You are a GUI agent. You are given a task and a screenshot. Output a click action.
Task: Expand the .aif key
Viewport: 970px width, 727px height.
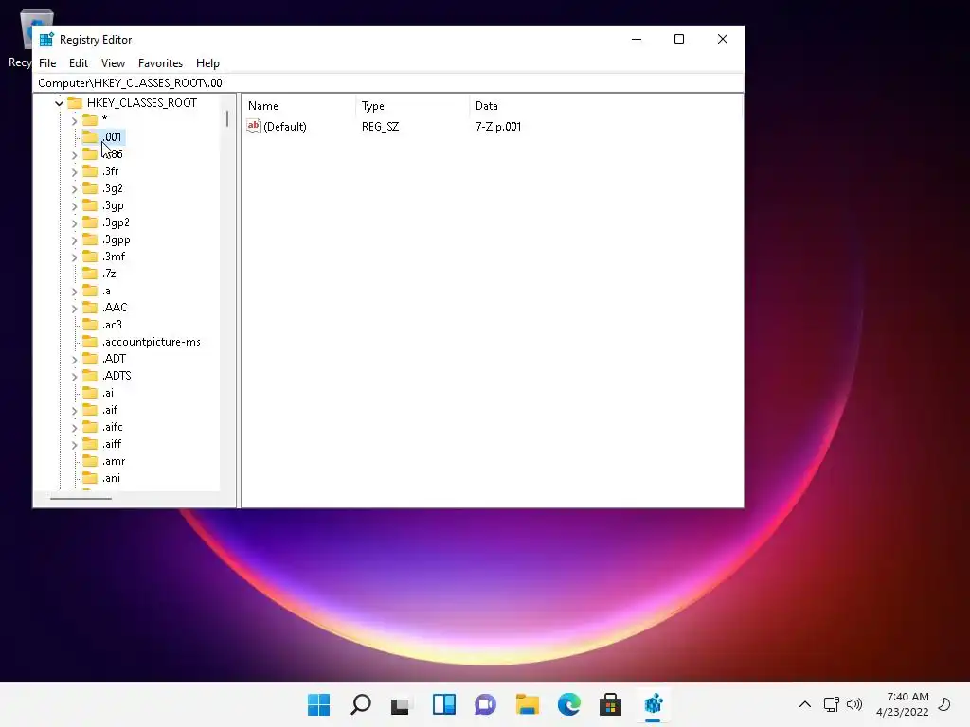coord(74,411)
